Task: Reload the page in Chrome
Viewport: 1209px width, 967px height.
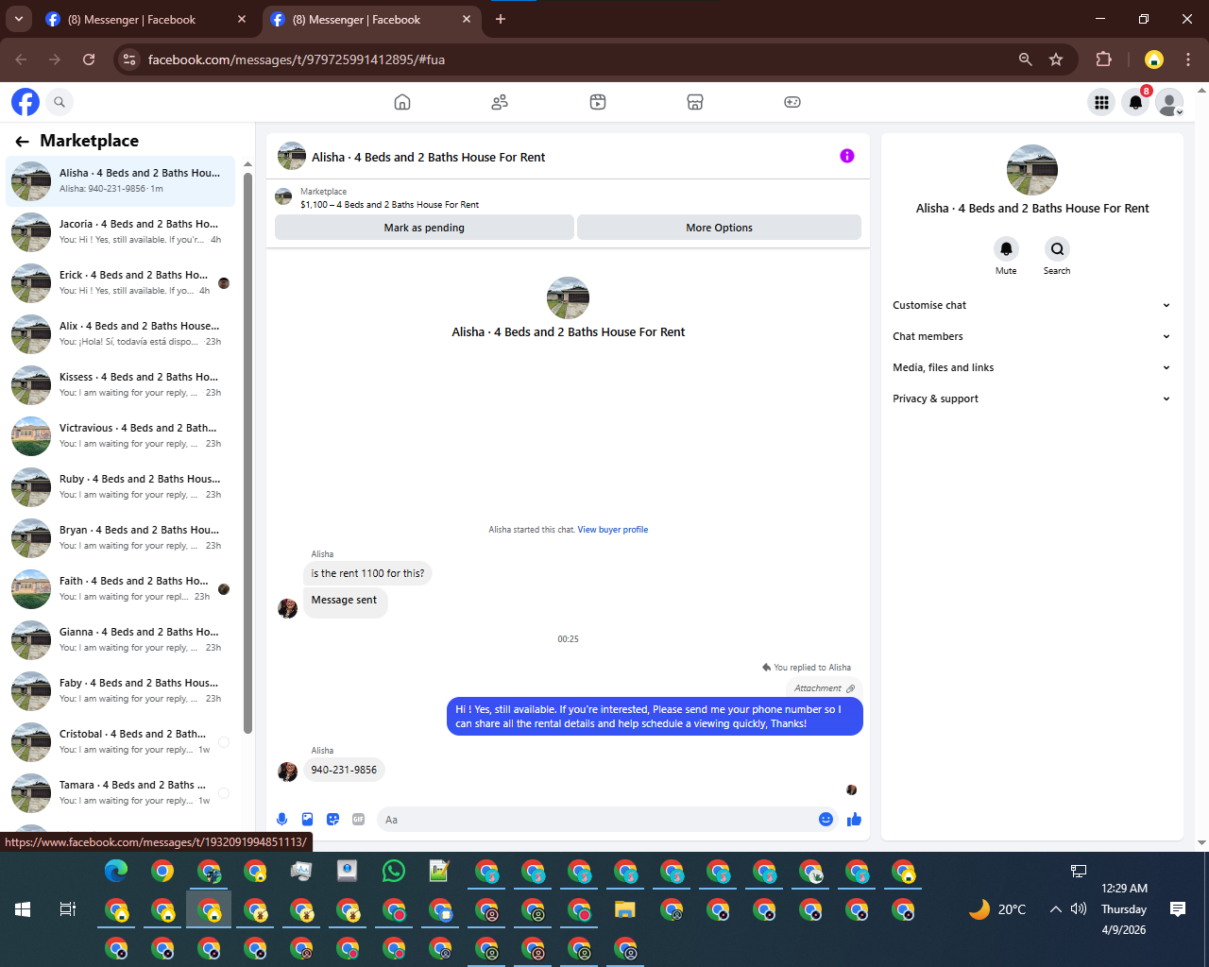Action: (89, 59)
